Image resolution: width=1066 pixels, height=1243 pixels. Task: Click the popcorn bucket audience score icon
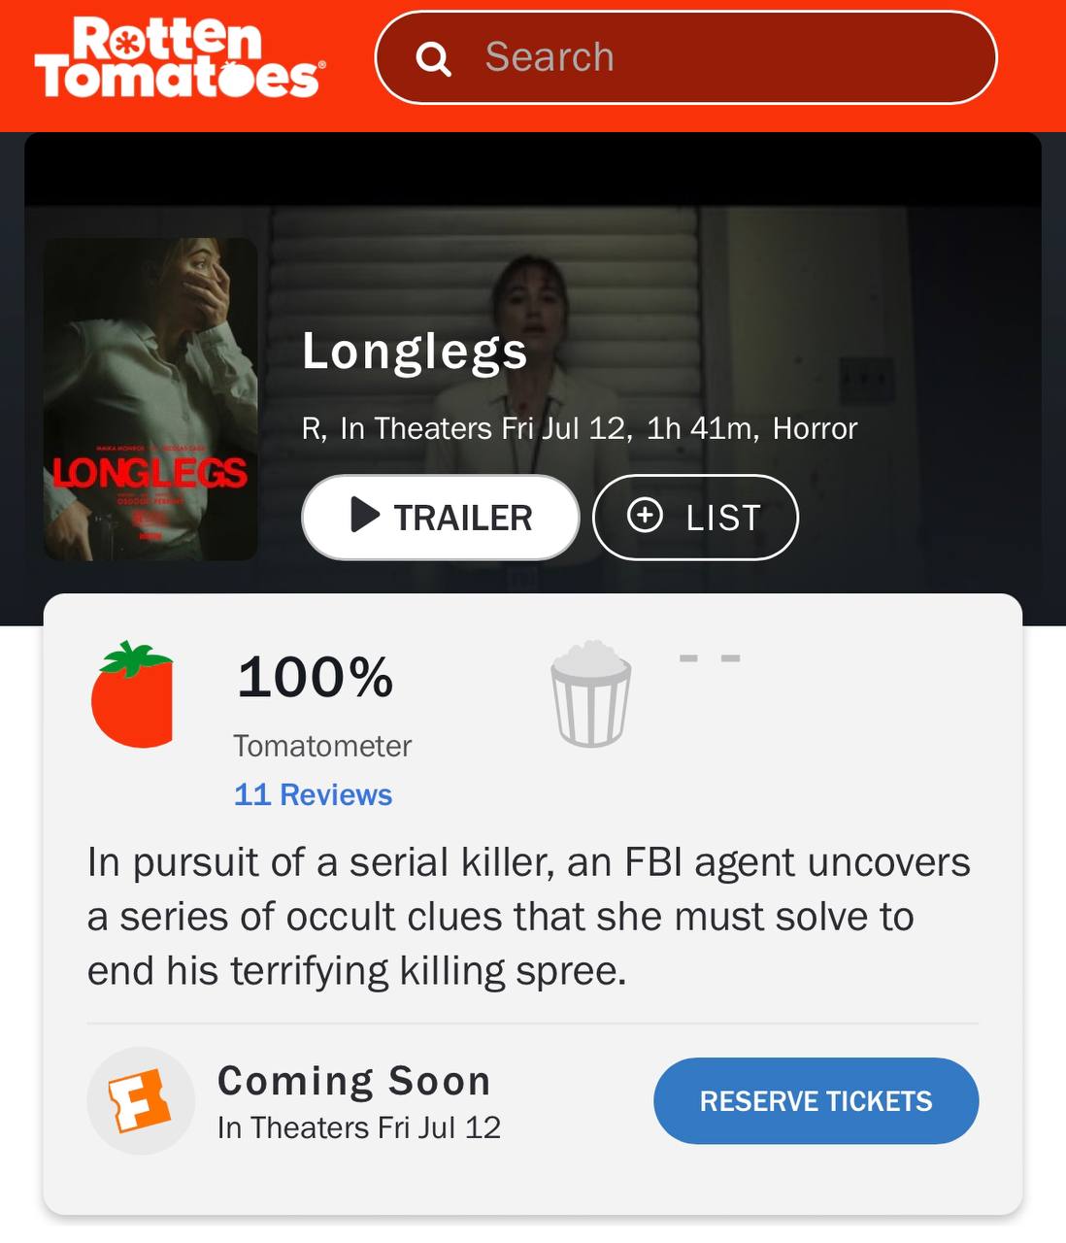[591, 693]
